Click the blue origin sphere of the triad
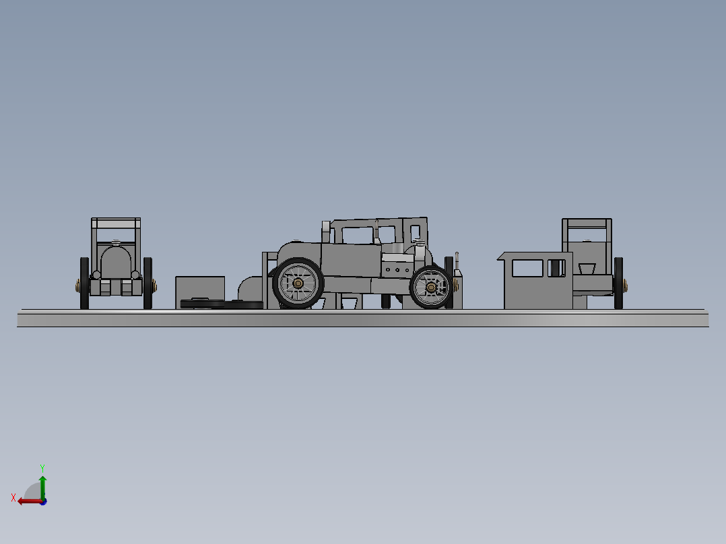 pyautogui.click(x=43, y=502)
